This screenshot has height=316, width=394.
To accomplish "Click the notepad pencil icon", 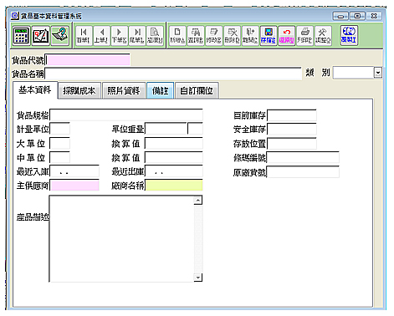I will [41, 35].
